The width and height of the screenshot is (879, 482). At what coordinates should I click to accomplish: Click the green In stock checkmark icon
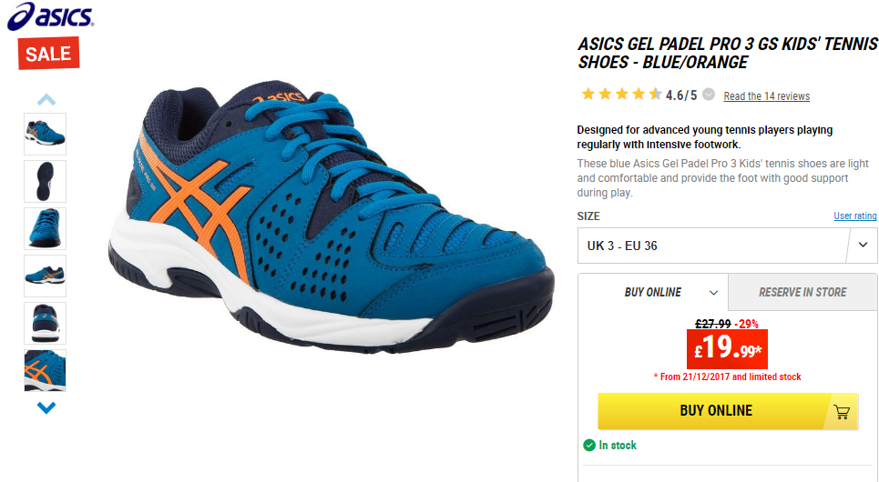588,445
